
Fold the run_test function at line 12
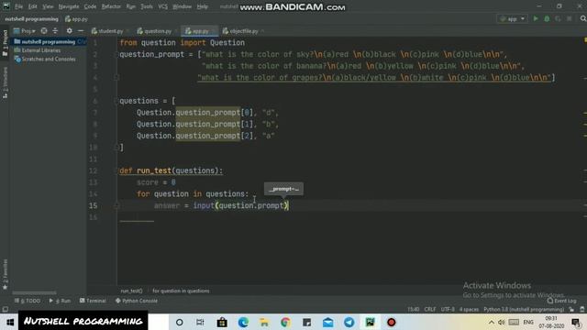tap(116, 170)
